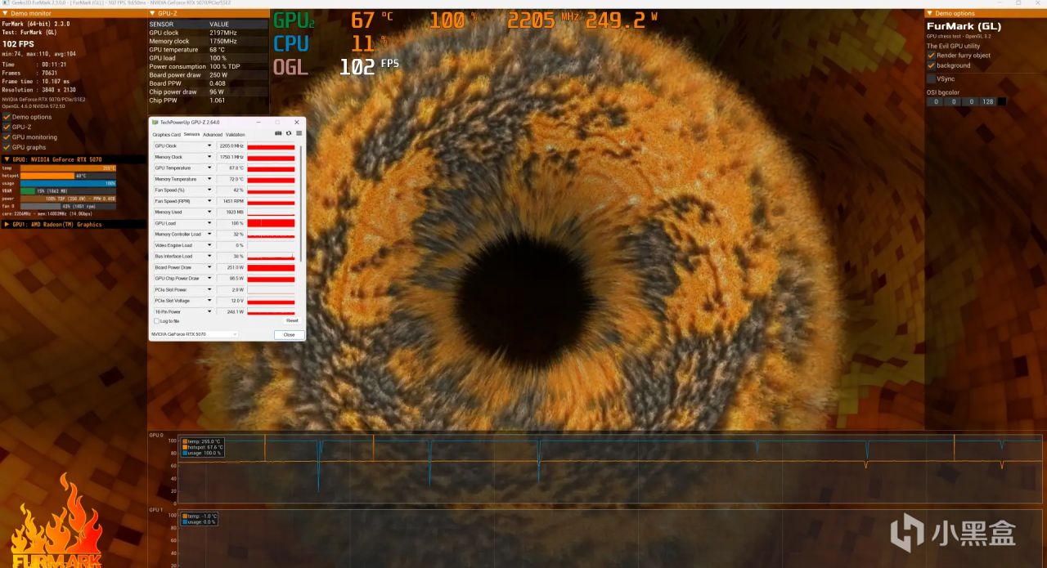Screen dimensions: 1047x568
Task: Open the GPU Temperature sensor dropdown
Action: pos(209,168)
